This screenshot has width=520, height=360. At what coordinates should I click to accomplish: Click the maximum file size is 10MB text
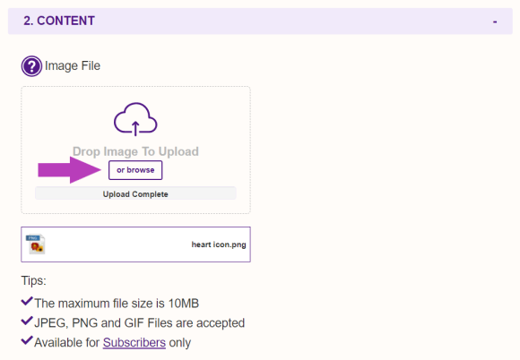coord(117,304)
